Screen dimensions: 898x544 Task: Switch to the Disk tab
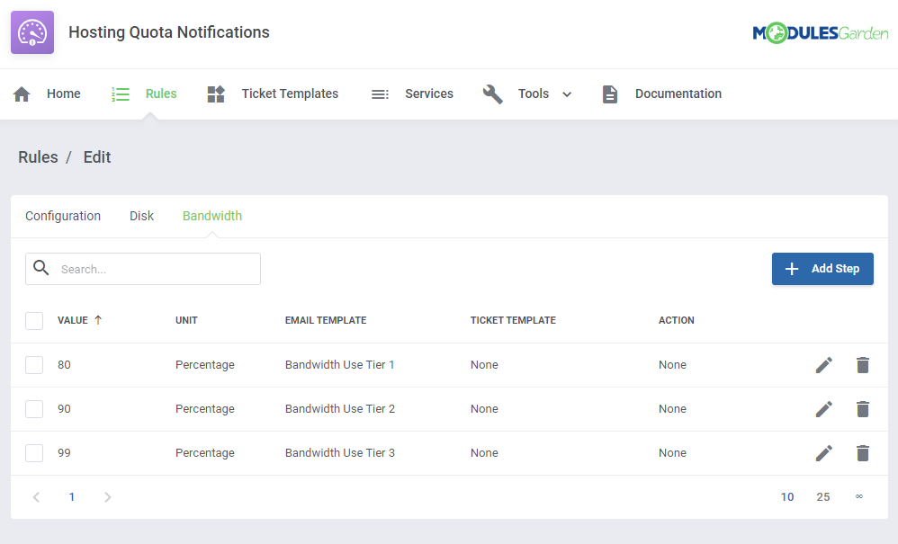(x=141, y=216)
